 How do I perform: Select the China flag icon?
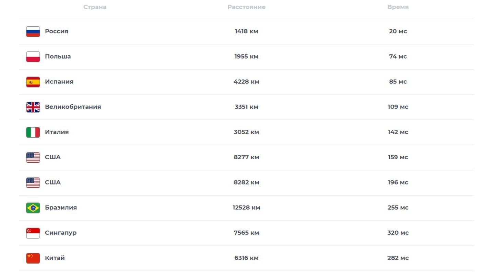point(33,258)
